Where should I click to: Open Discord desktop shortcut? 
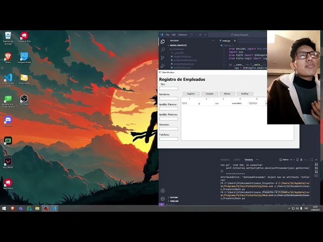8,121
